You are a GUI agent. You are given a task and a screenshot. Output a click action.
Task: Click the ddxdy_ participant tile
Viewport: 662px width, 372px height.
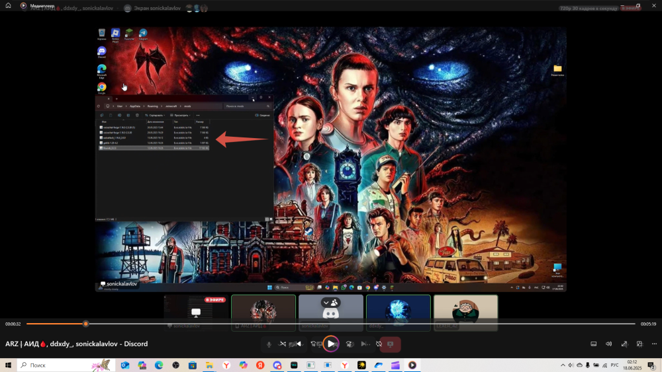click(399, 313)
